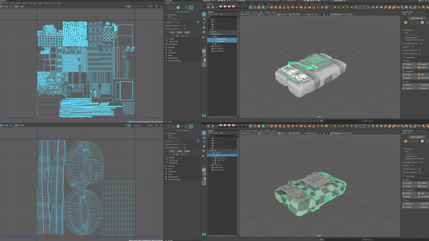Activate the Scale tool in upper toolbox

(x=204, y=36)
